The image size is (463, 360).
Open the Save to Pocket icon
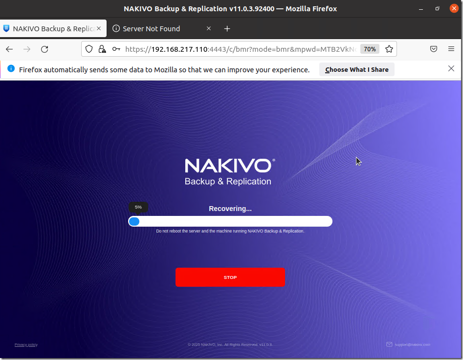coord(434,49)
